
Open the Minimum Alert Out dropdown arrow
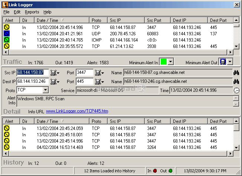[x=230, y=62]
